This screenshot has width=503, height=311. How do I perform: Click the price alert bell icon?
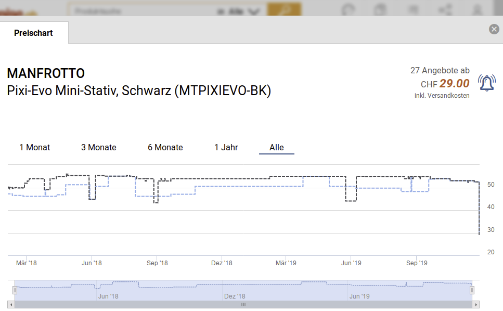pos(486,83)
